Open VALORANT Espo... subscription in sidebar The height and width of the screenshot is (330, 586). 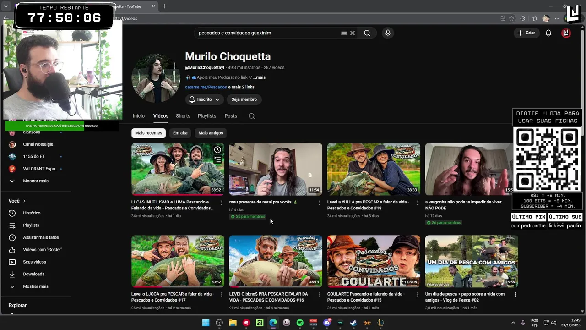(x=40, y=169)
